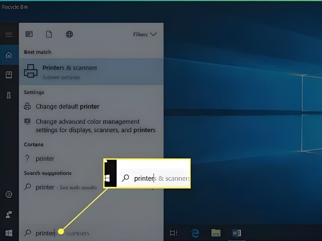
Task: Open Task View from the taskbar
Action: pos(173,233)
